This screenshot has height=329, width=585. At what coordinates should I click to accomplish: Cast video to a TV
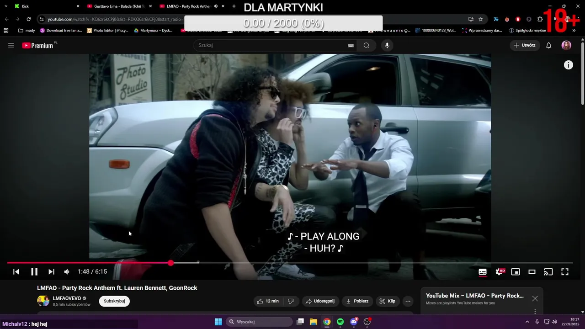tap(548, 272)
